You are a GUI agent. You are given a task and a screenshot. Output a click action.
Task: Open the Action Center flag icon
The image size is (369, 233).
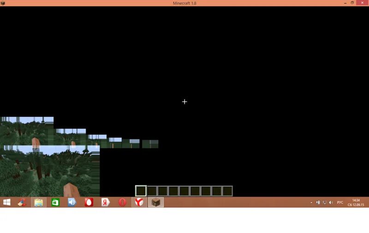tap(318, 203)
